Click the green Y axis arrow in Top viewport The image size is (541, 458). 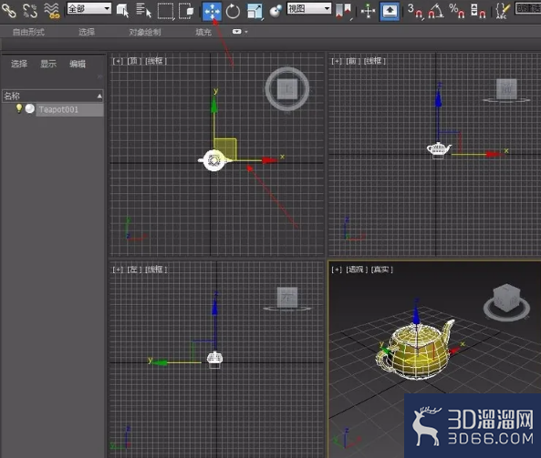click(x=213, y=105)
